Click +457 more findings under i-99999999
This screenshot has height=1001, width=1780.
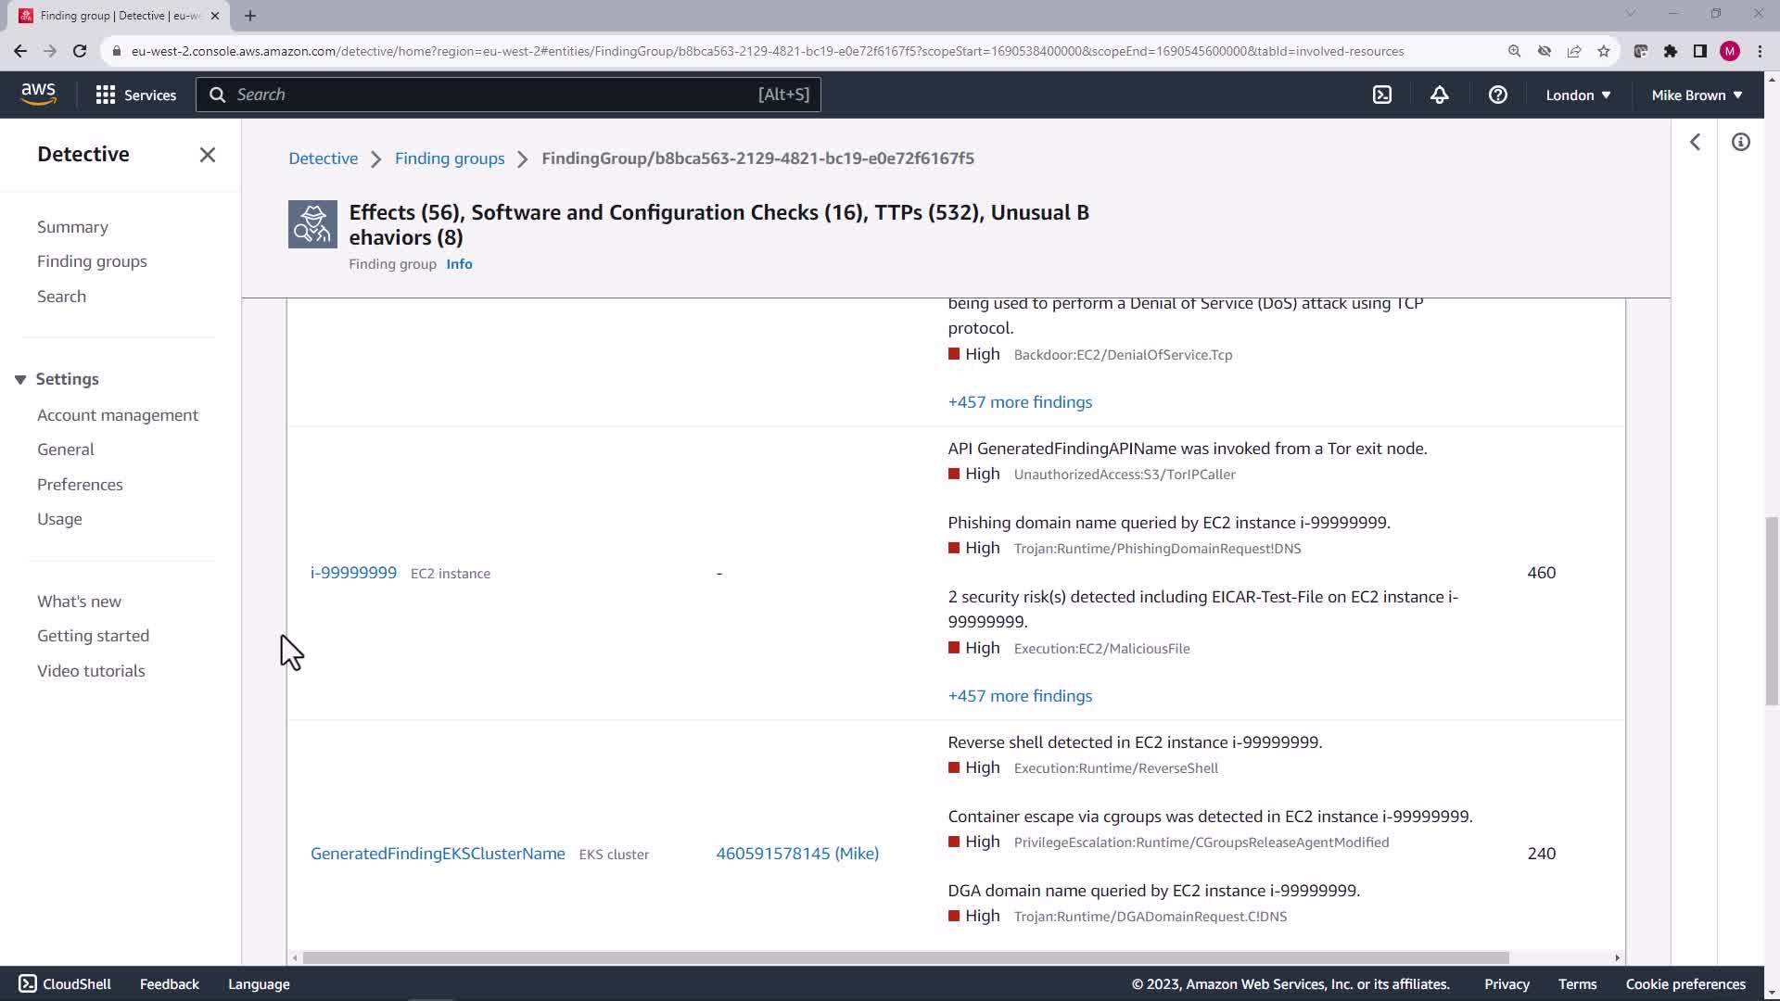pyautogui.click(x=1020, y=696)
